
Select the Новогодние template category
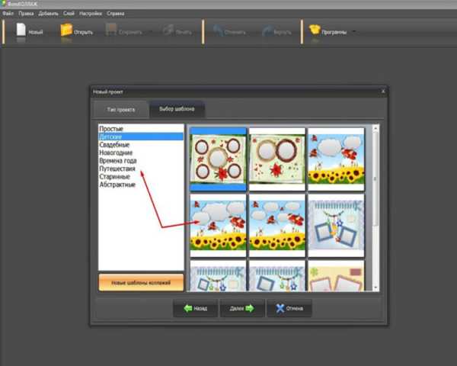coord(141,152)
